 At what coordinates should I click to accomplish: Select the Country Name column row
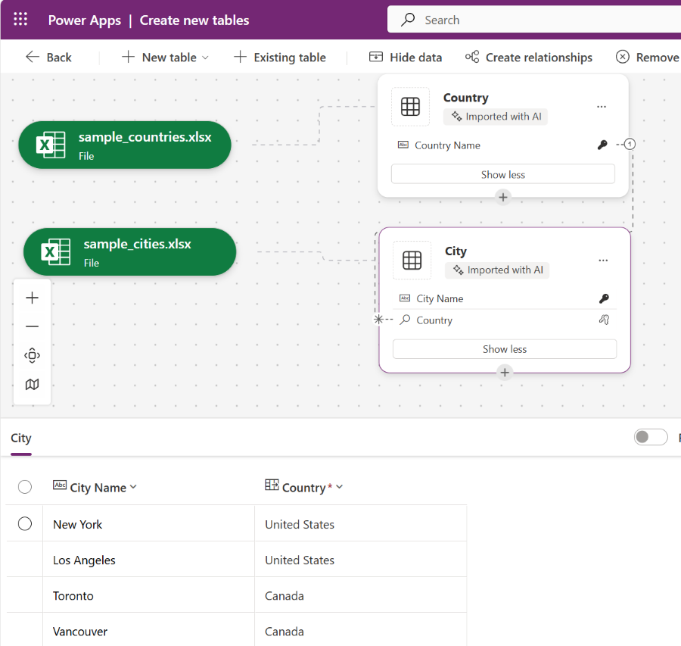pos(503,145)
